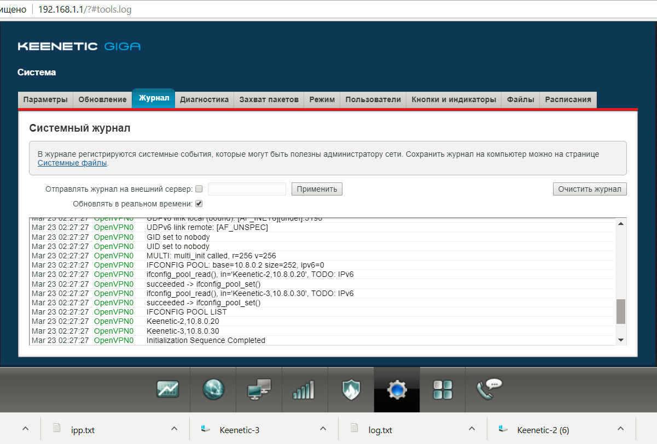657x444 pixels.
Task: Open the telephony phone icon
Action: tap(489, 389)
